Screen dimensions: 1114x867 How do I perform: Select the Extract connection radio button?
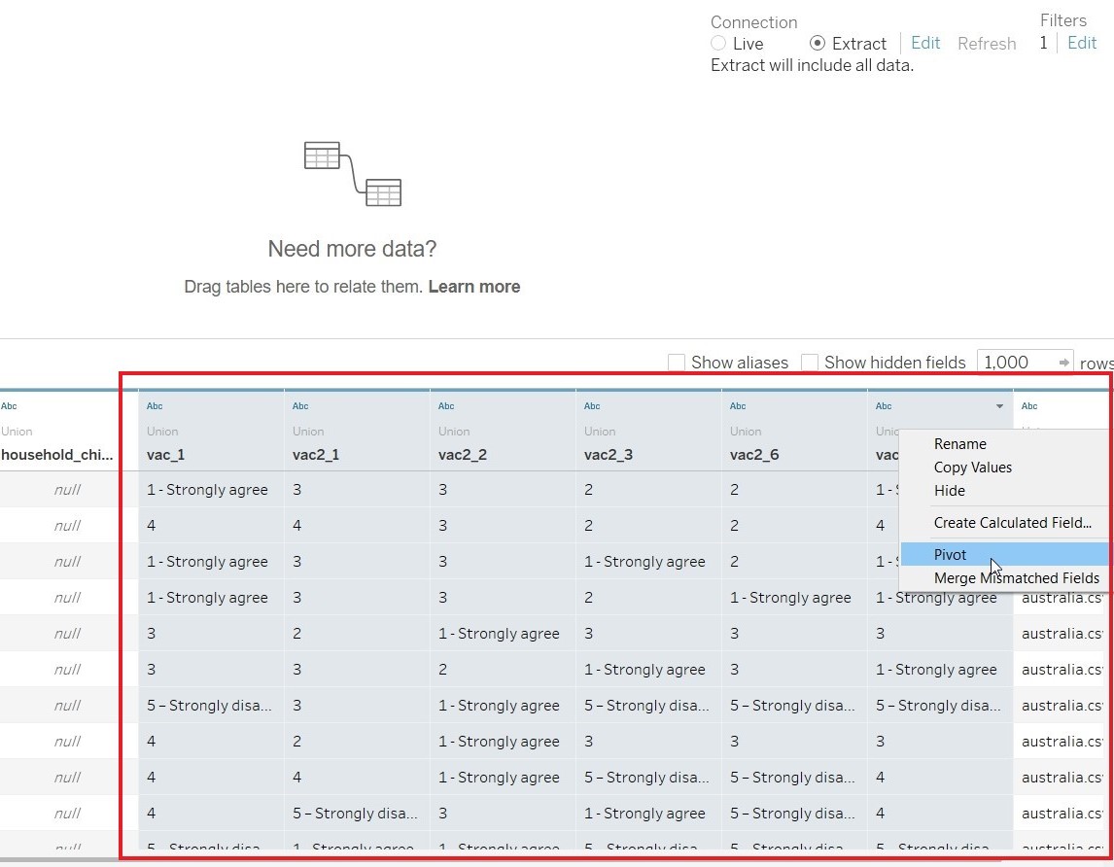pyautogui.click(x=818, y=44)
